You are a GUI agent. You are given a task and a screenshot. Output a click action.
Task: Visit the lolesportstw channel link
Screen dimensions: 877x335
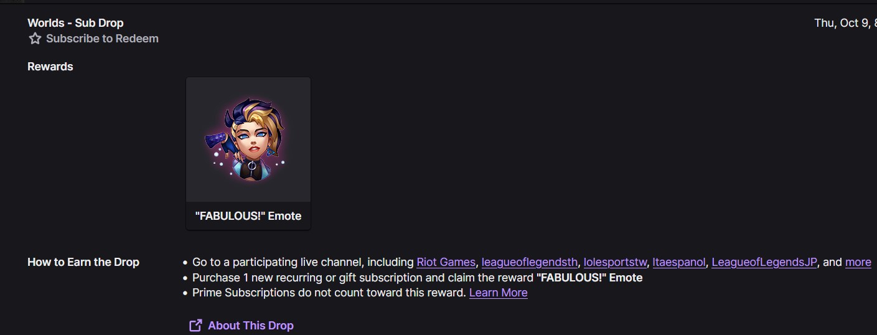615,262
